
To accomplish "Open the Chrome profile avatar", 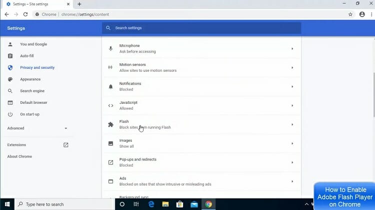I will [362, 14].
